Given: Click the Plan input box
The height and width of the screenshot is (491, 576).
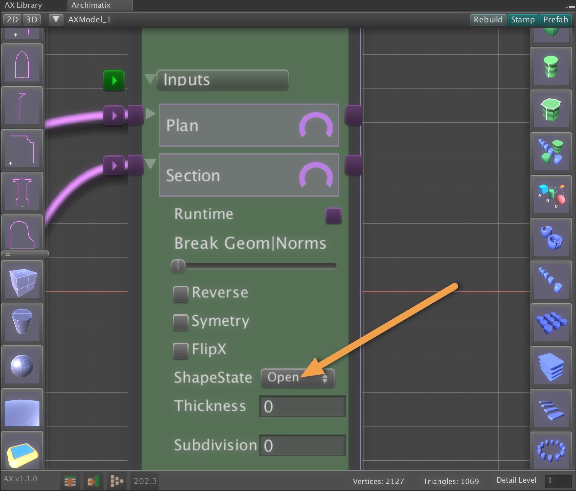Looking at the screenshot, I should tap(249, 125).
